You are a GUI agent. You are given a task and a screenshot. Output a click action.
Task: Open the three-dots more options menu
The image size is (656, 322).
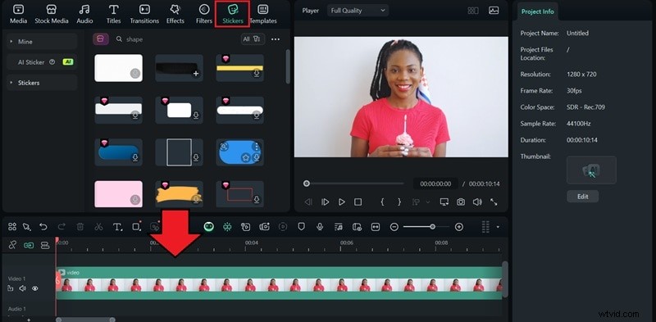[x=276, y=39]
